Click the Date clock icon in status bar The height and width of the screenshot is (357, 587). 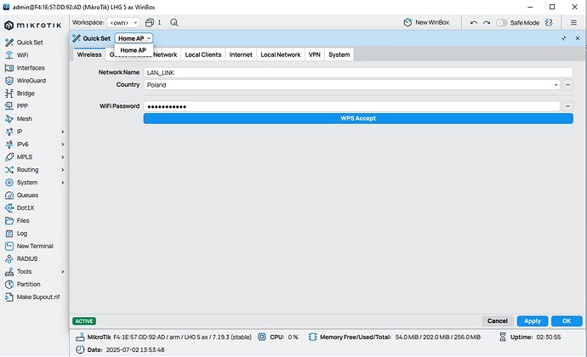click(x=80, y=349)
